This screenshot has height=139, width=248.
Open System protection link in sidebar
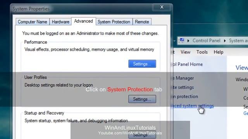(186, 97)
